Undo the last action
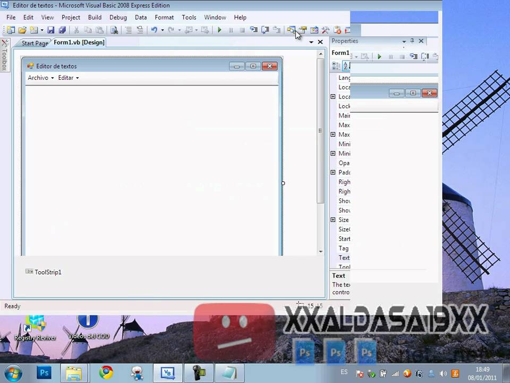This screenshot has height=383, width=510. click(154, 30)
